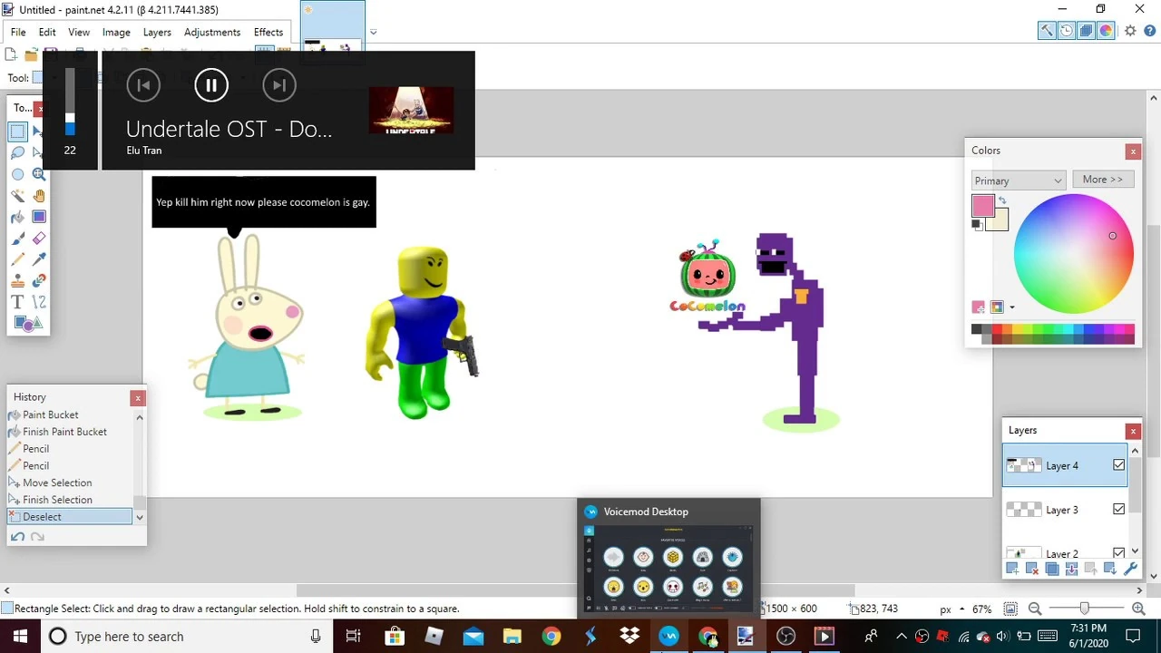Viewport: 1161px width, 653px height.
Task: Adjust the zoom slider in status bar
Action: (1086, 609)
